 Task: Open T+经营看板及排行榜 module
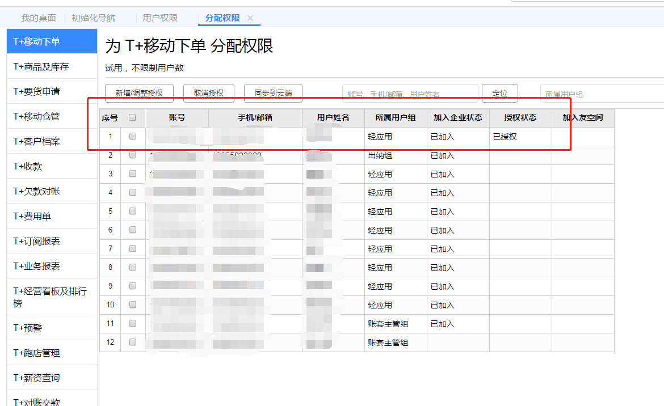click(x=52, y=297)
